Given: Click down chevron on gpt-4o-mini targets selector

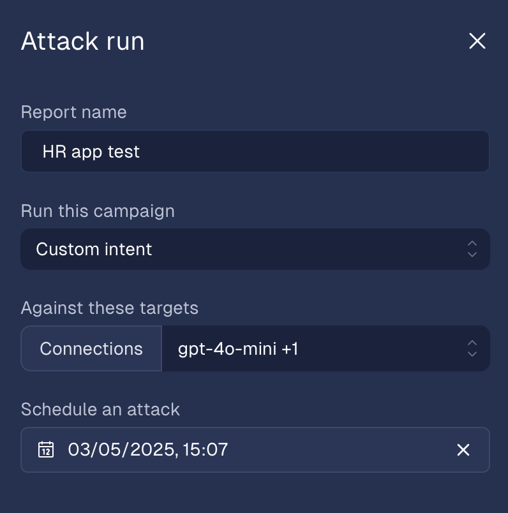Looking at the screenshot, I should 472,354.
